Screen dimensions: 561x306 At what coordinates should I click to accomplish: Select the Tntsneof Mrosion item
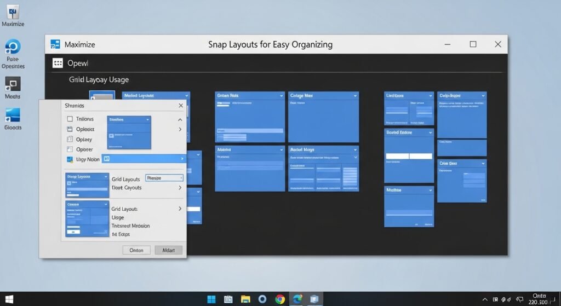[130, 226]
